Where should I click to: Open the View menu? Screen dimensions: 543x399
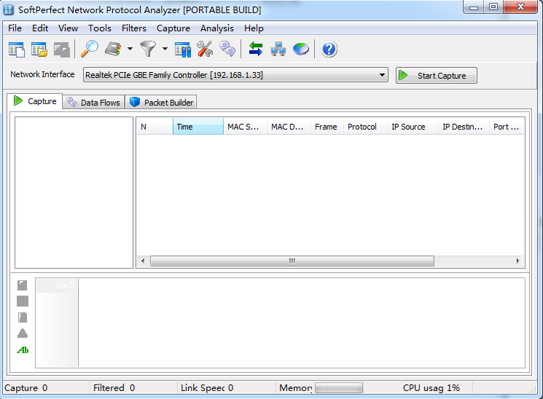tap(68, 28)
